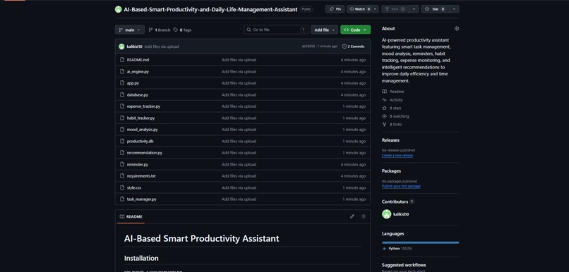Open the green Code dropdown button
Image resolution: width=569 pixels, height=272 pixels.
tap(355, 30)
